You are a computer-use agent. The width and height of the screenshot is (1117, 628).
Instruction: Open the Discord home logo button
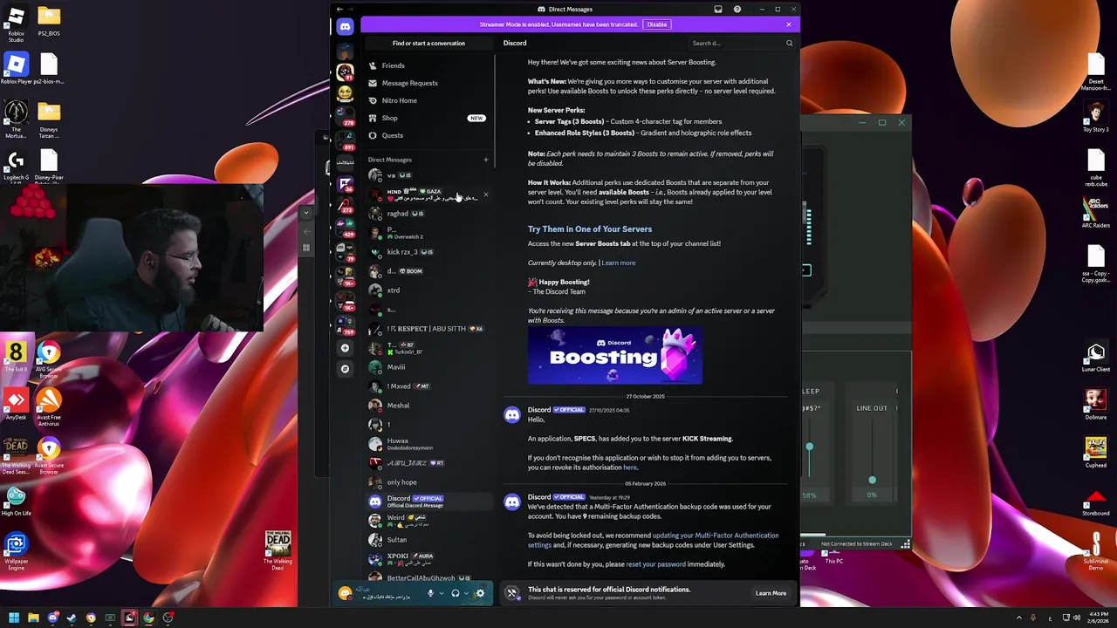point(346,27)
